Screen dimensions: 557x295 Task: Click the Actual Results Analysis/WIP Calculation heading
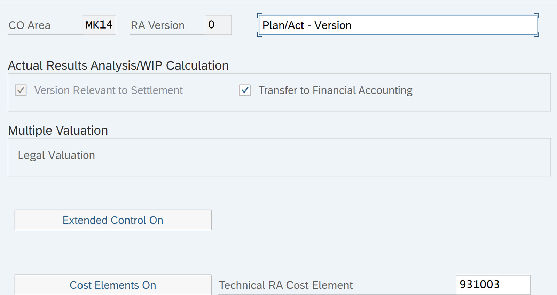pyautogui.click(x=118, y=65)
